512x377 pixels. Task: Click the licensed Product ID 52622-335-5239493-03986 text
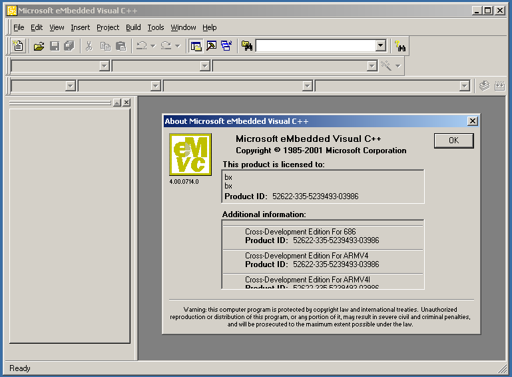[x=315, y=196]
